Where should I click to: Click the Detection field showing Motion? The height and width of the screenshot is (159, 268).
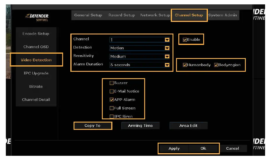(140, 48)
